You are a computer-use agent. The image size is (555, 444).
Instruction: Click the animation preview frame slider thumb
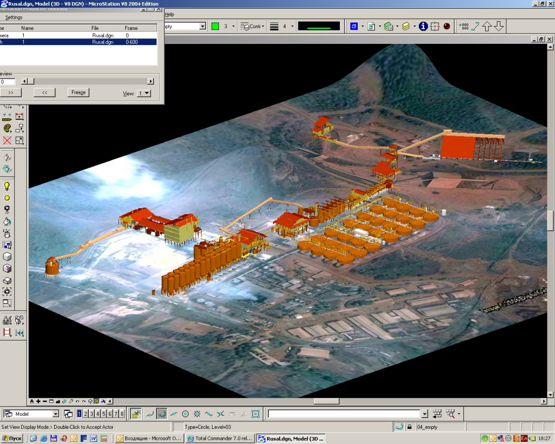tap(31, 81)
